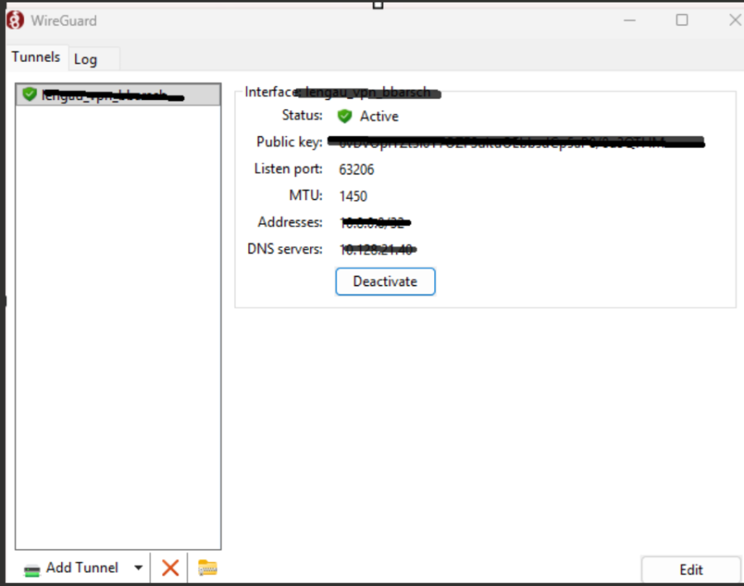Viewport: 744px width, 586px height.
Task: Click the WireGuard logo in title bar
Action: click(15, 21)
